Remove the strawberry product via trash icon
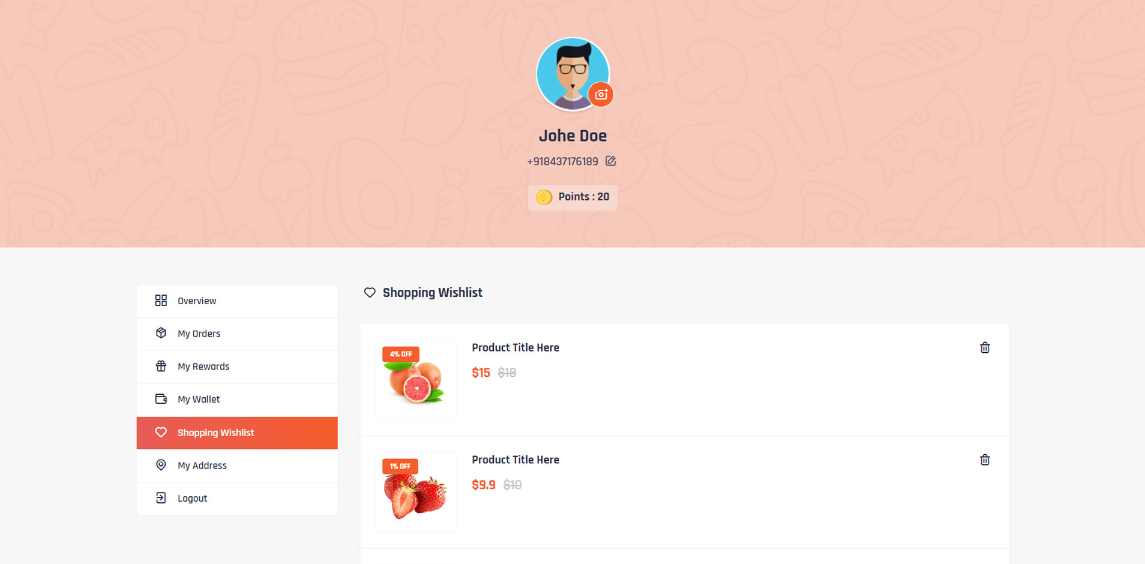1145x564 pixels. pos(985,460)
